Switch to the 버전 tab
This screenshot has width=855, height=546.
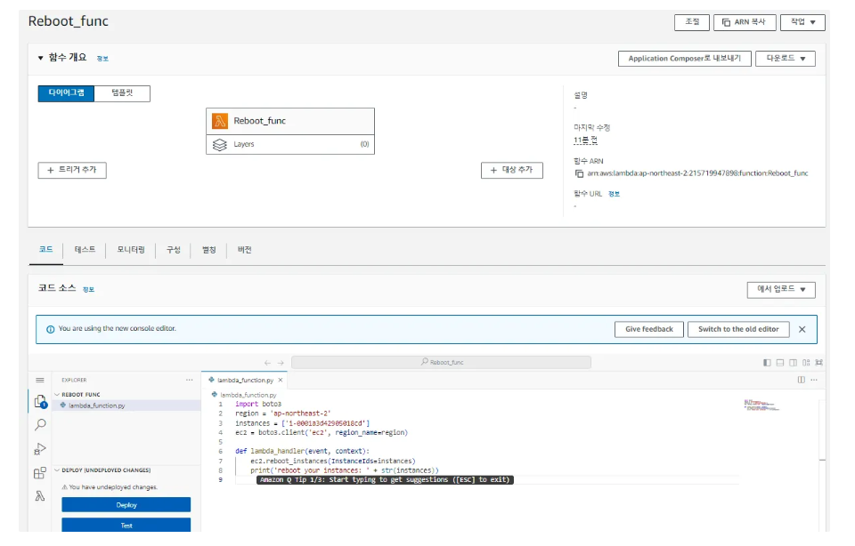click(x=244, y=250)
